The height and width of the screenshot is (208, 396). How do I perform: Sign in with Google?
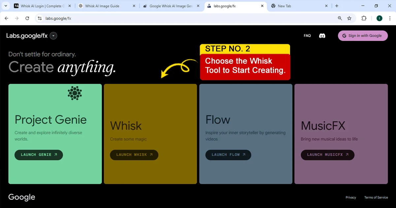coord(363,36)
